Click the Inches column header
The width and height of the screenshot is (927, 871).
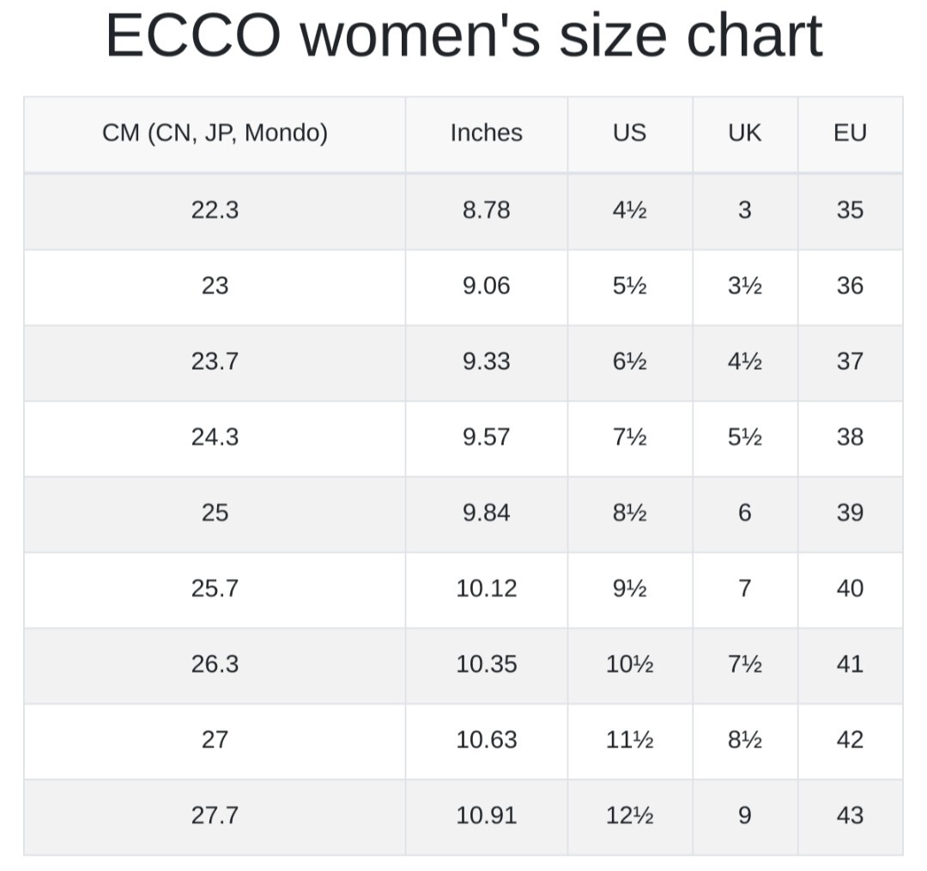coord(486,133)
